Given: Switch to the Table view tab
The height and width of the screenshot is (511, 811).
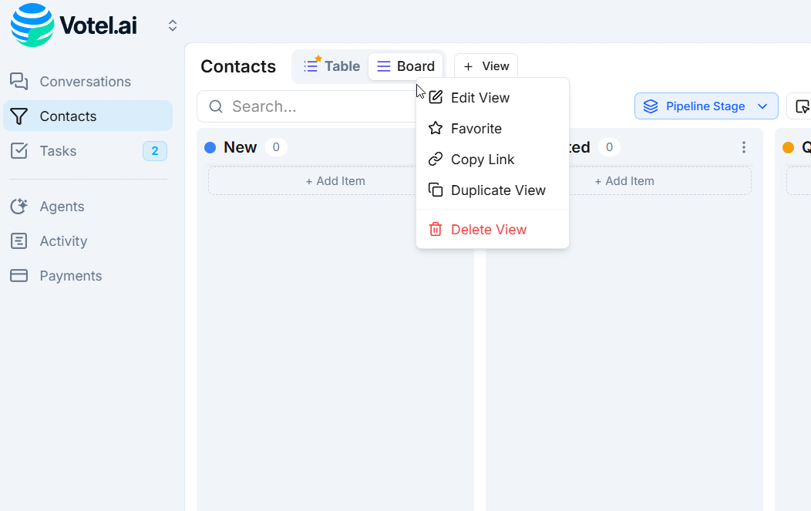Looking at the screenshot, I should click(332, 66).
